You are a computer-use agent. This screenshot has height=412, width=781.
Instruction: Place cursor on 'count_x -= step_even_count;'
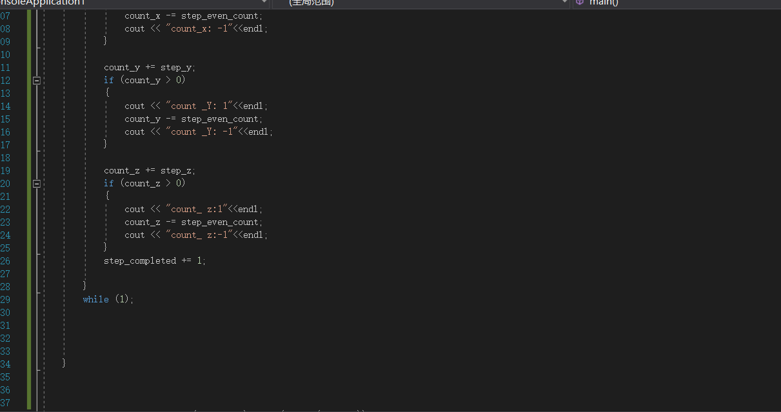tap(193, 15)
